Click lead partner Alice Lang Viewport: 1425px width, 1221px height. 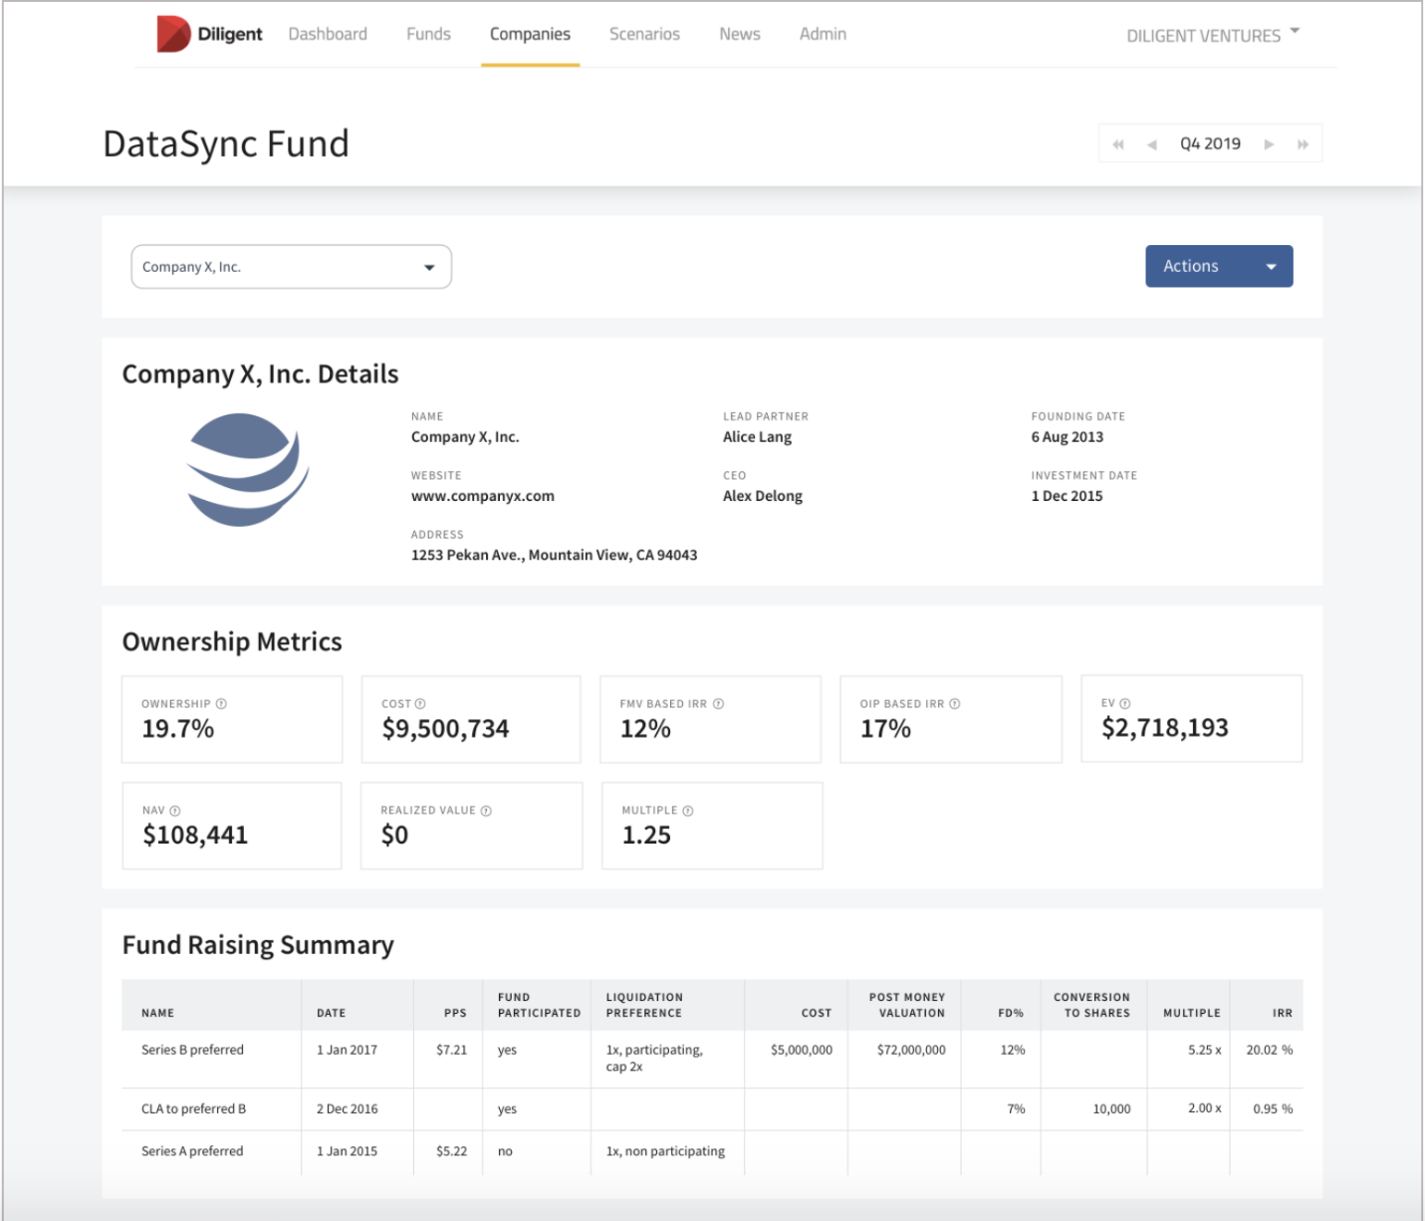(758, 436)
